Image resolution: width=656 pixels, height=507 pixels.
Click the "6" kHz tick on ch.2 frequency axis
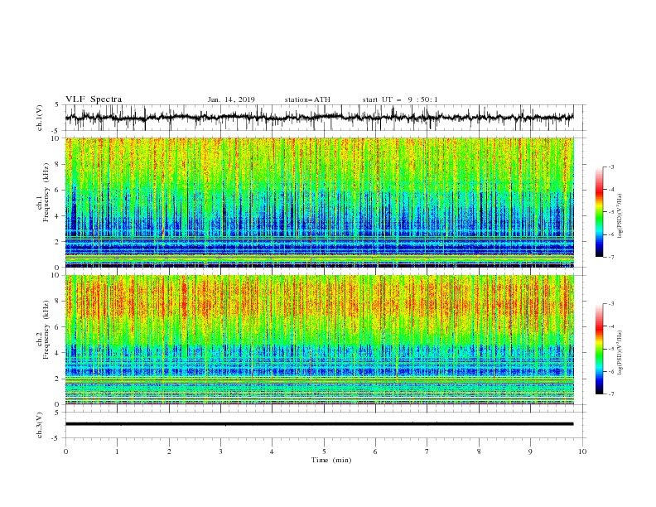tap(58, 327)
